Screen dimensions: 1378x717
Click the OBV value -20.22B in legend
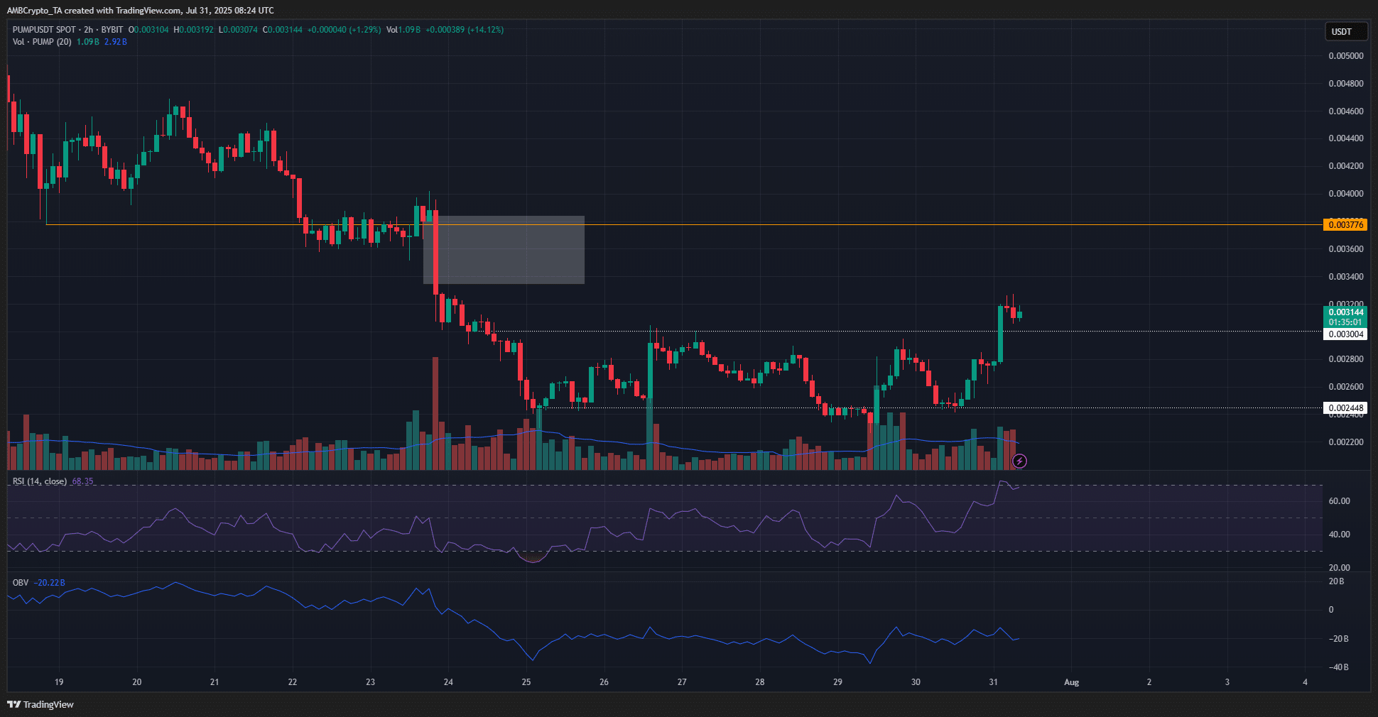pos(51,583)
